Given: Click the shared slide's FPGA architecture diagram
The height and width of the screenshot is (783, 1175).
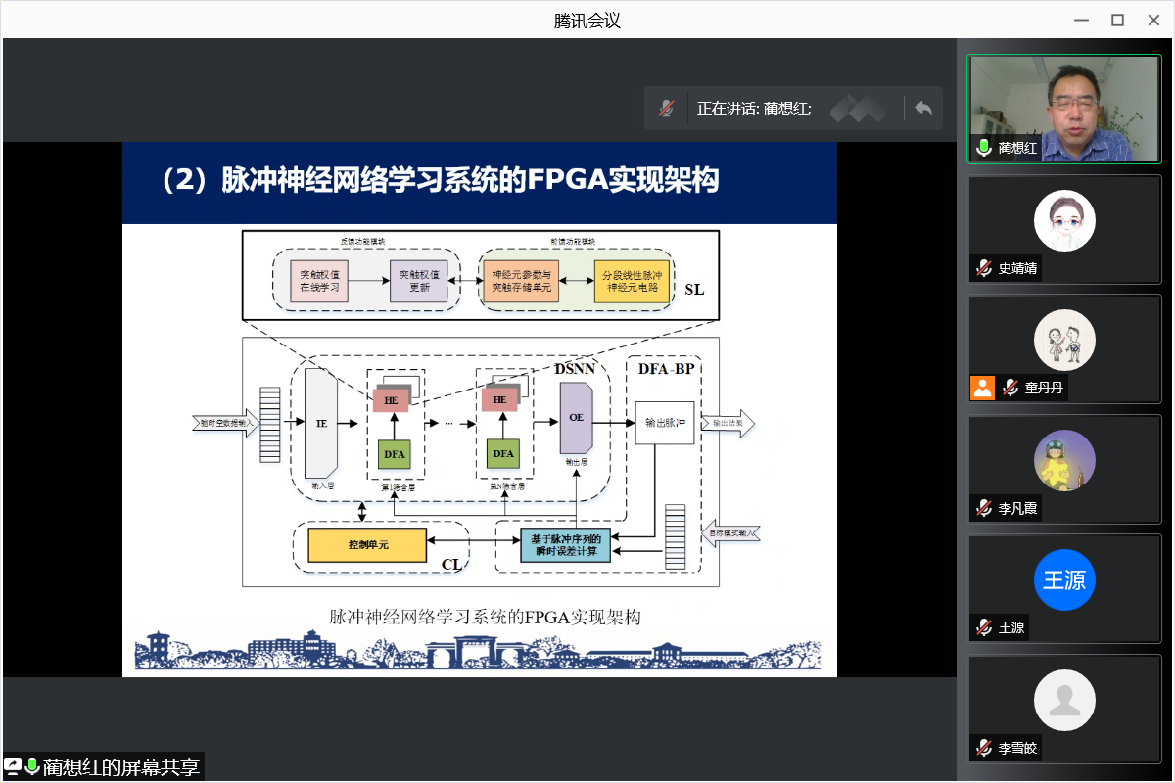Looking at the screenshot, I should click(480, 411).
